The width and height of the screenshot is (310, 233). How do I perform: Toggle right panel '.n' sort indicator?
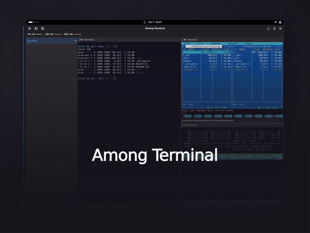(x=236, y=49)
